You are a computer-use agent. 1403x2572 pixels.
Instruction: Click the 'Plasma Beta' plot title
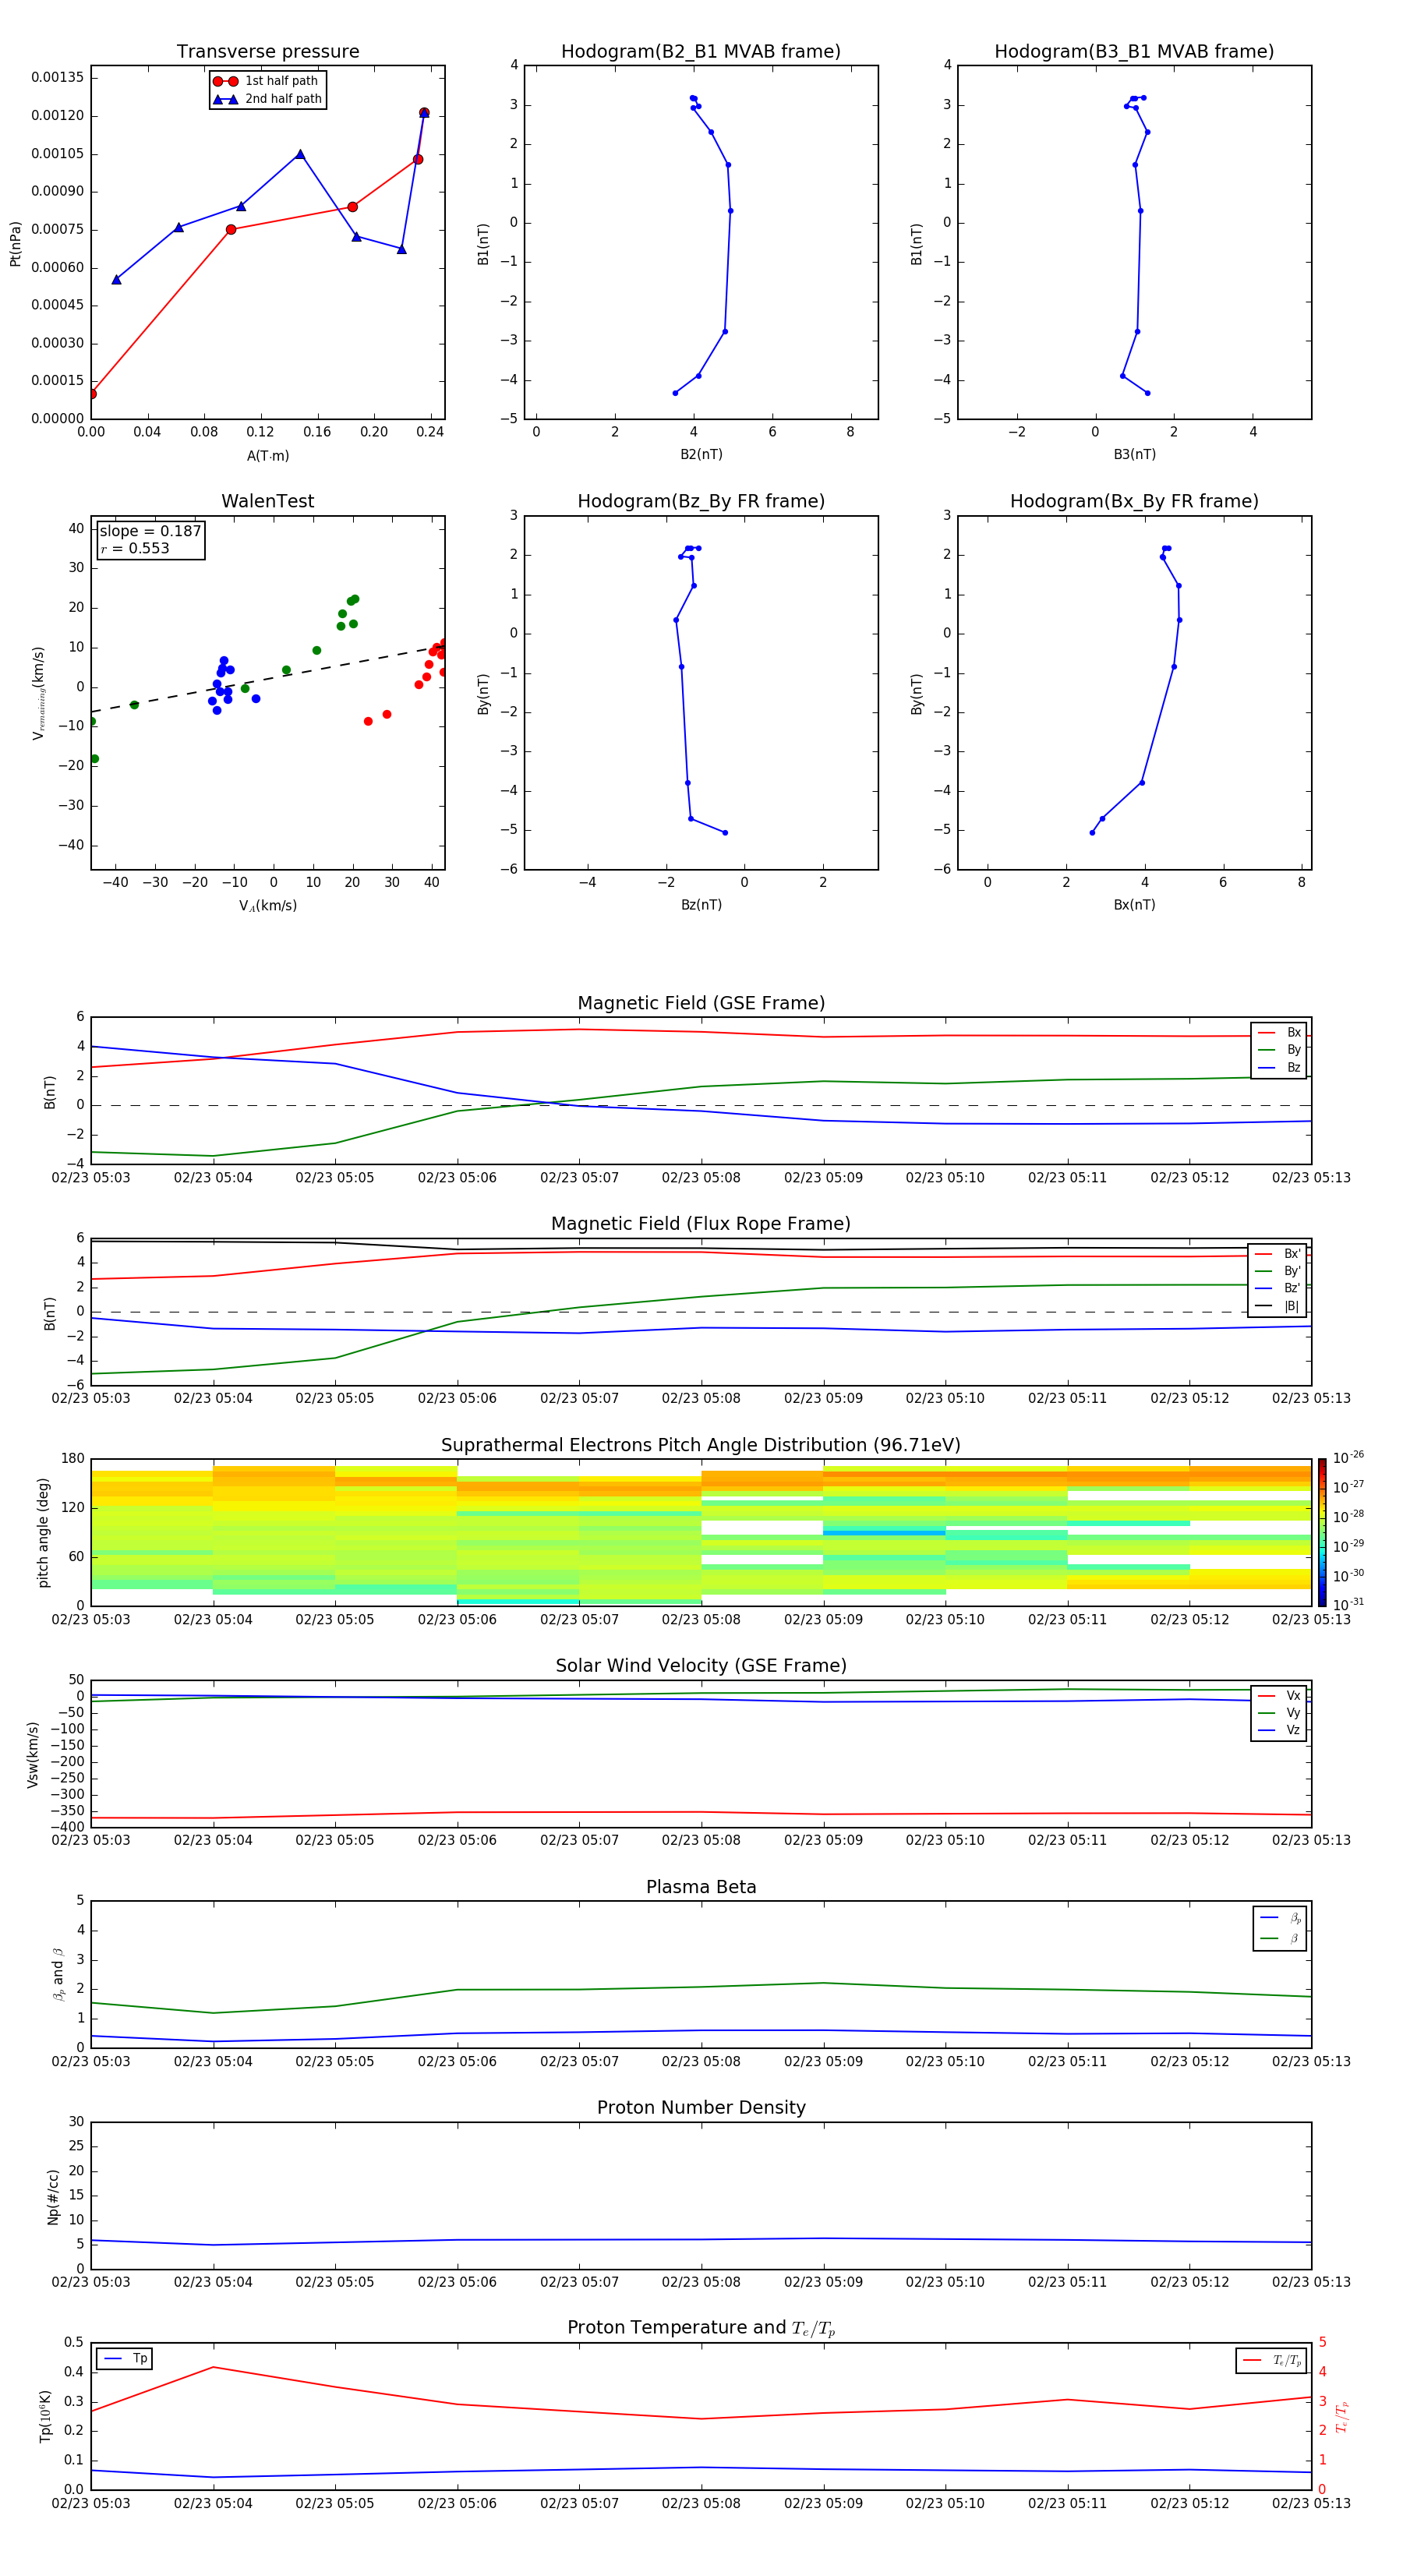point(701,1887)
